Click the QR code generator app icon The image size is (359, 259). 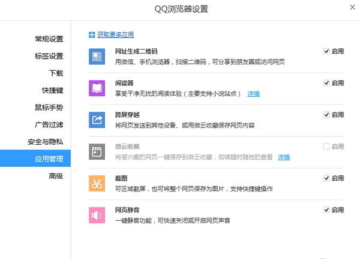(x=97, y=56)
